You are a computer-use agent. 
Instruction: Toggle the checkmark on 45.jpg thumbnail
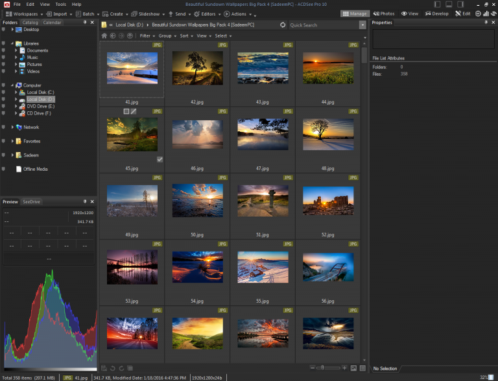click(160, 159)
